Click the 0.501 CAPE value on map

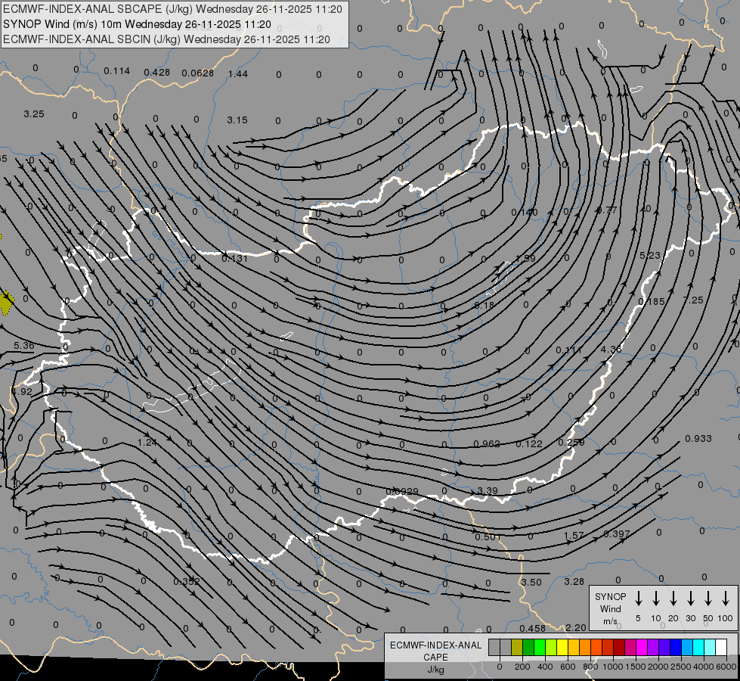pyautogui.click(x=488, y=537)
